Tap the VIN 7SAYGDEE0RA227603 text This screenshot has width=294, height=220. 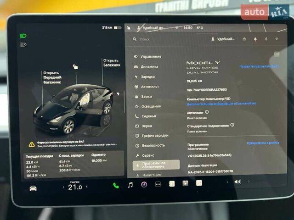[x=207, y=90]
